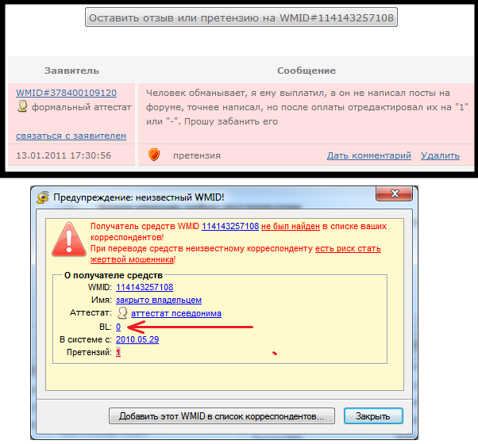Click the 'Заявитель' column header
This screenshot has width=478, height=444.
tap(71, 71)
